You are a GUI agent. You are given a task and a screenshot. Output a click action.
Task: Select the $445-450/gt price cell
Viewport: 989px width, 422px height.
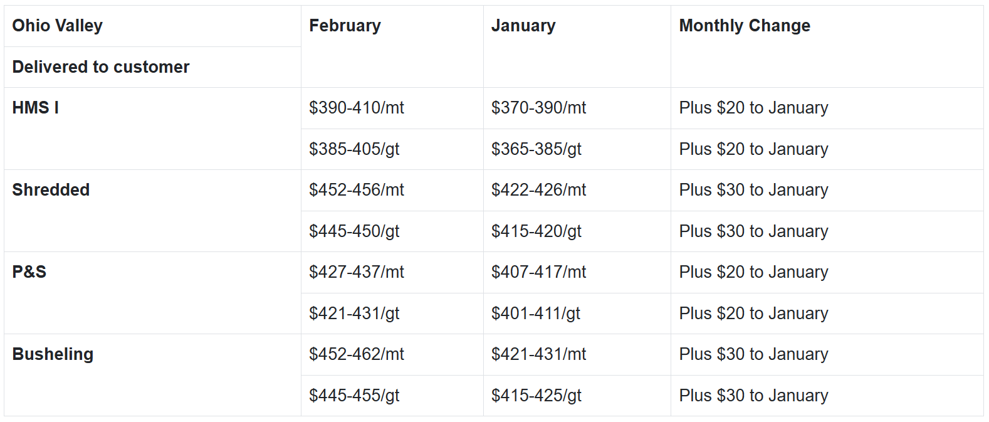pyautogui.click(x=354, y=231)
